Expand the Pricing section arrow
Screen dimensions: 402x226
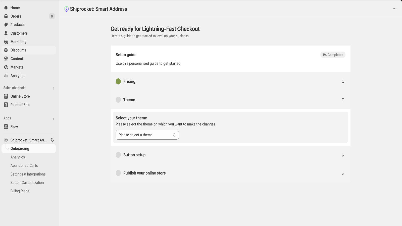pos(343,82)
